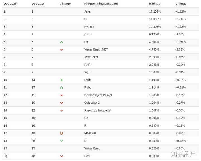Viewport: 201px width, 161px height.
Task: Click the double green up arrow for D
Action: (x=61, y=141)
